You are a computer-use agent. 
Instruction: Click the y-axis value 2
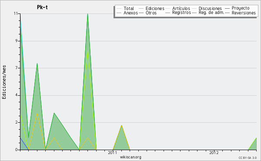pyautogui.click(x=17, y=122)
